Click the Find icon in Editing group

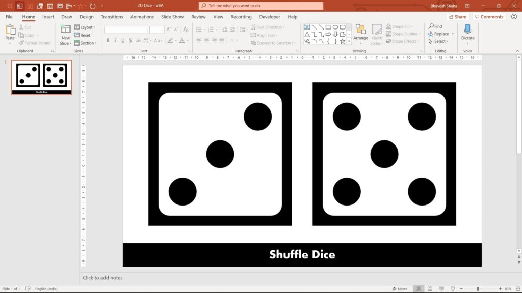[432, 26]
